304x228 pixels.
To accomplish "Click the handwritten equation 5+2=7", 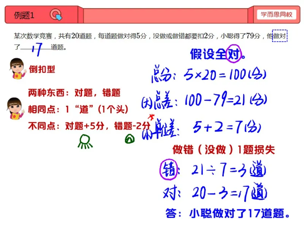I will click(227, 127).
